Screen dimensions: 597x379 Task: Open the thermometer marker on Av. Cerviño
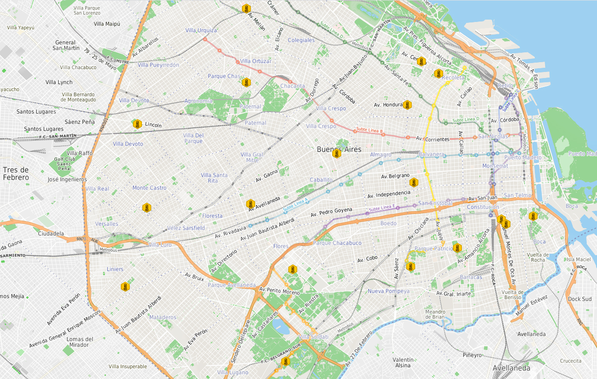point(422,61)
